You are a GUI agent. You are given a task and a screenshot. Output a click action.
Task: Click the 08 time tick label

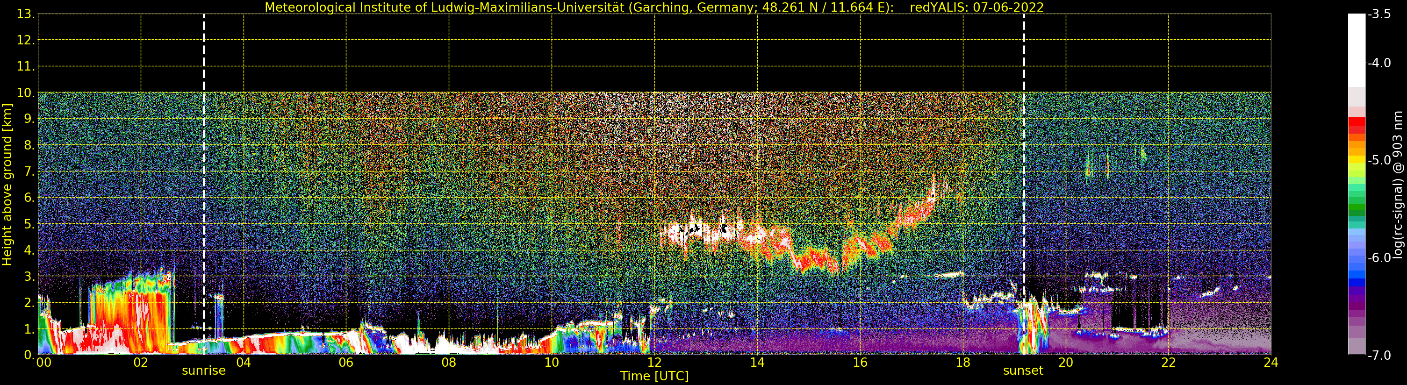(449, 363)
